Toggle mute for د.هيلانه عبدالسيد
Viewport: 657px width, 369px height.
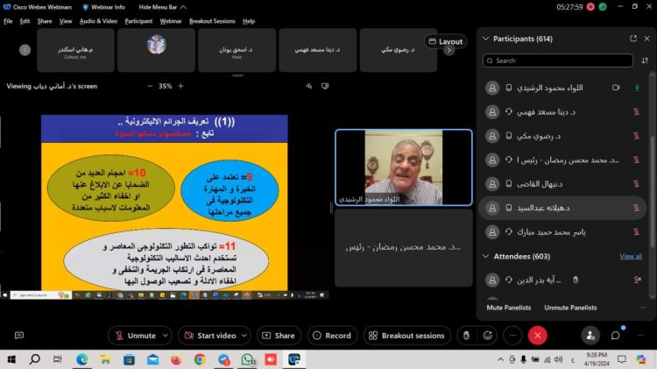(636, 208)
